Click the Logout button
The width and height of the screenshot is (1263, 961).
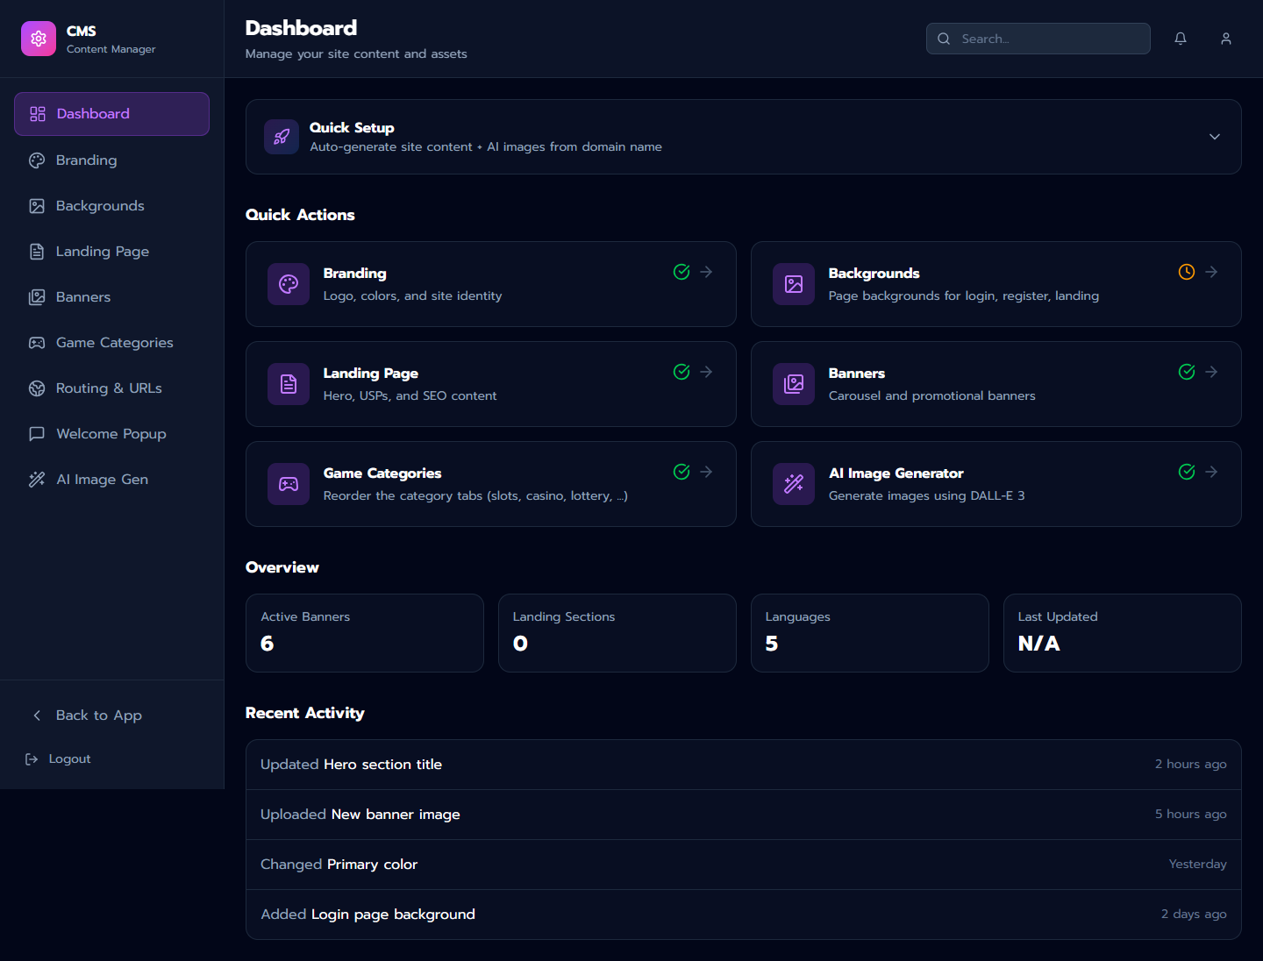click(x=58, y=759)
